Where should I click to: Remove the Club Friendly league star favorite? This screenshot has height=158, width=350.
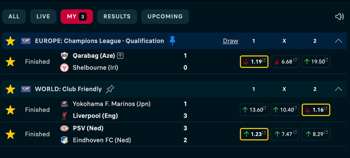[10, 89]
